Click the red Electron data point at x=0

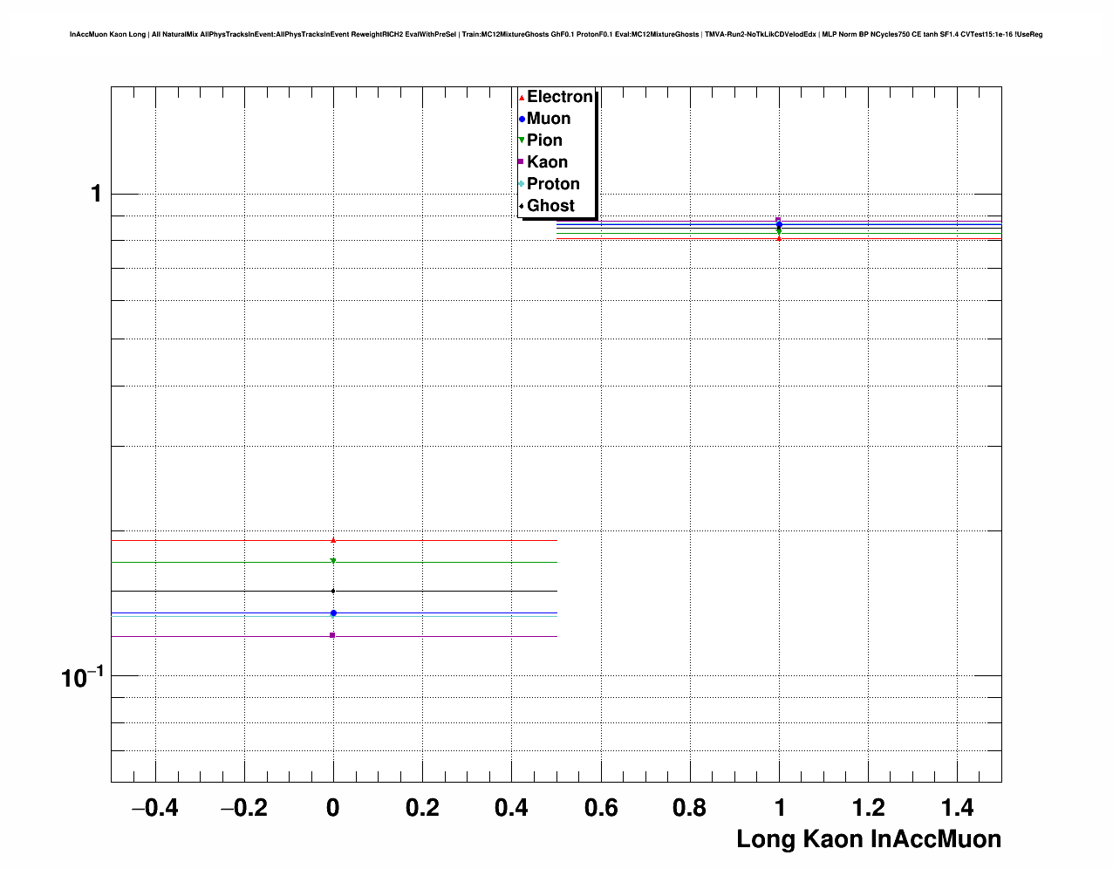point(333,540)
